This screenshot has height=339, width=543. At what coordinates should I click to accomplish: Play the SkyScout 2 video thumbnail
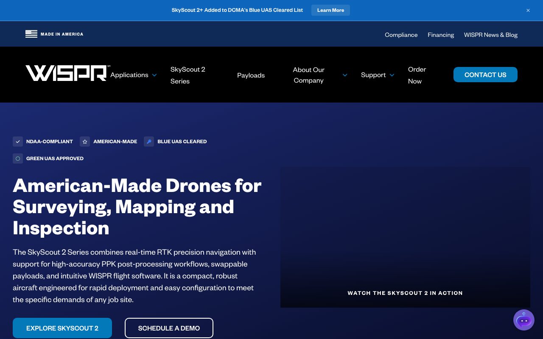405,237
